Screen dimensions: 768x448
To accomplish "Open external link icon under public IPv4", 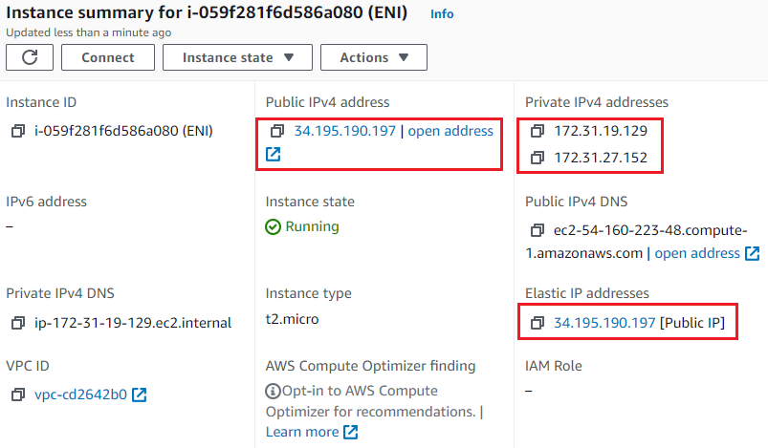I will pos(273,155).
